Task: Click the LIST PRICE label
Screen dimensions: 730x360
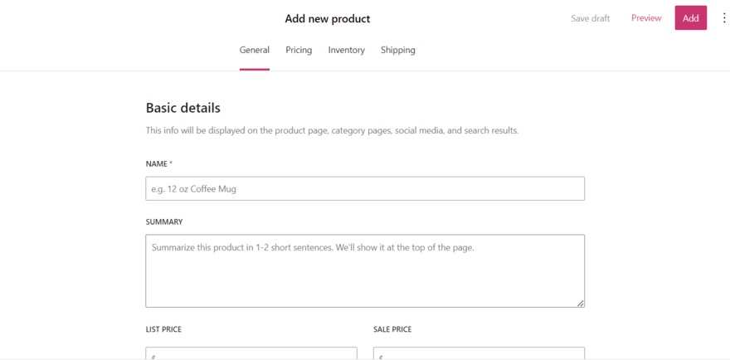Action: click(163, 330)
